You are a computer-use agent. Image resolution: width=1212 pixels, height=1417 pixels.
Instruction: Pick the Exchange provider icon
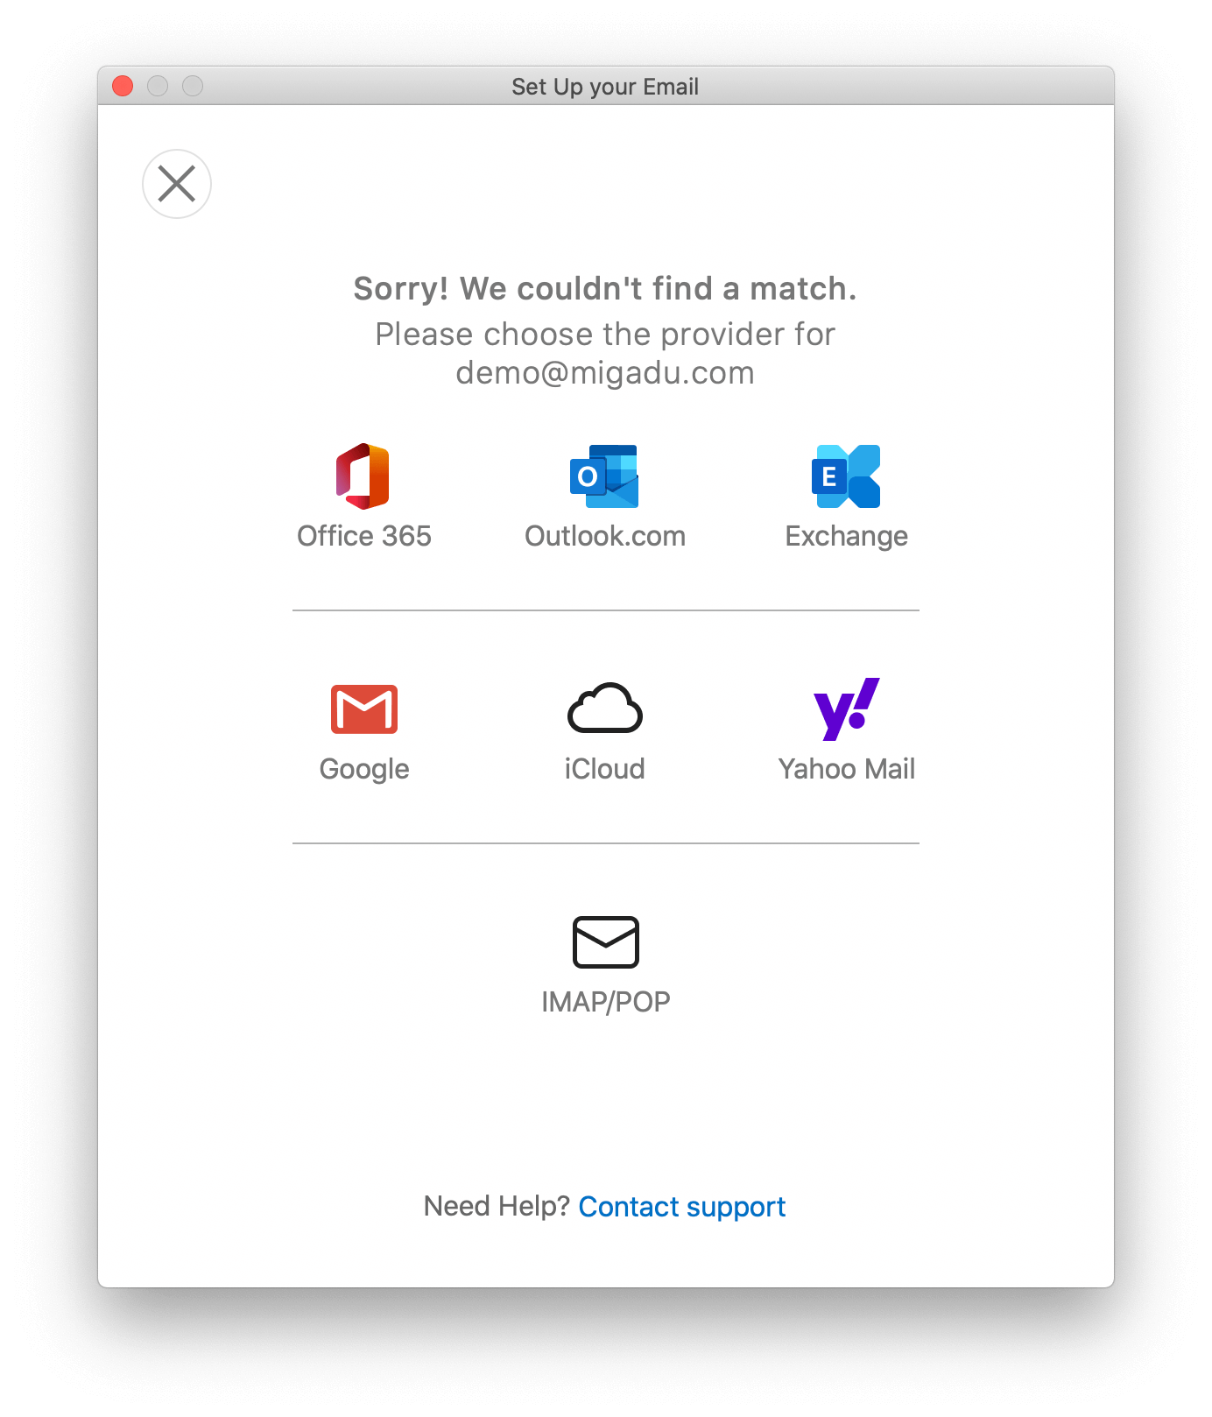846,476
